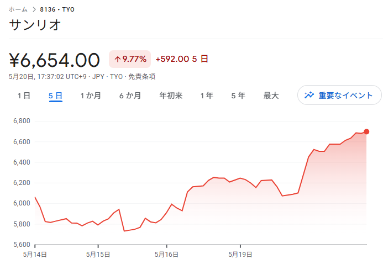Screen dimensions: 383x264
Task: Select the 最大 range tab
Action: [271, 96]
